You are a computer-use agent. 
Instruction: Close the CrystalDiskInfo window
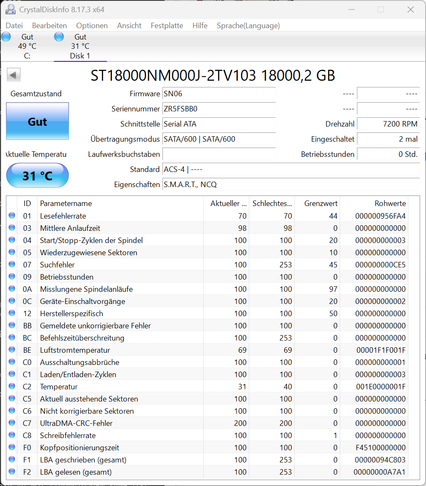410,10
